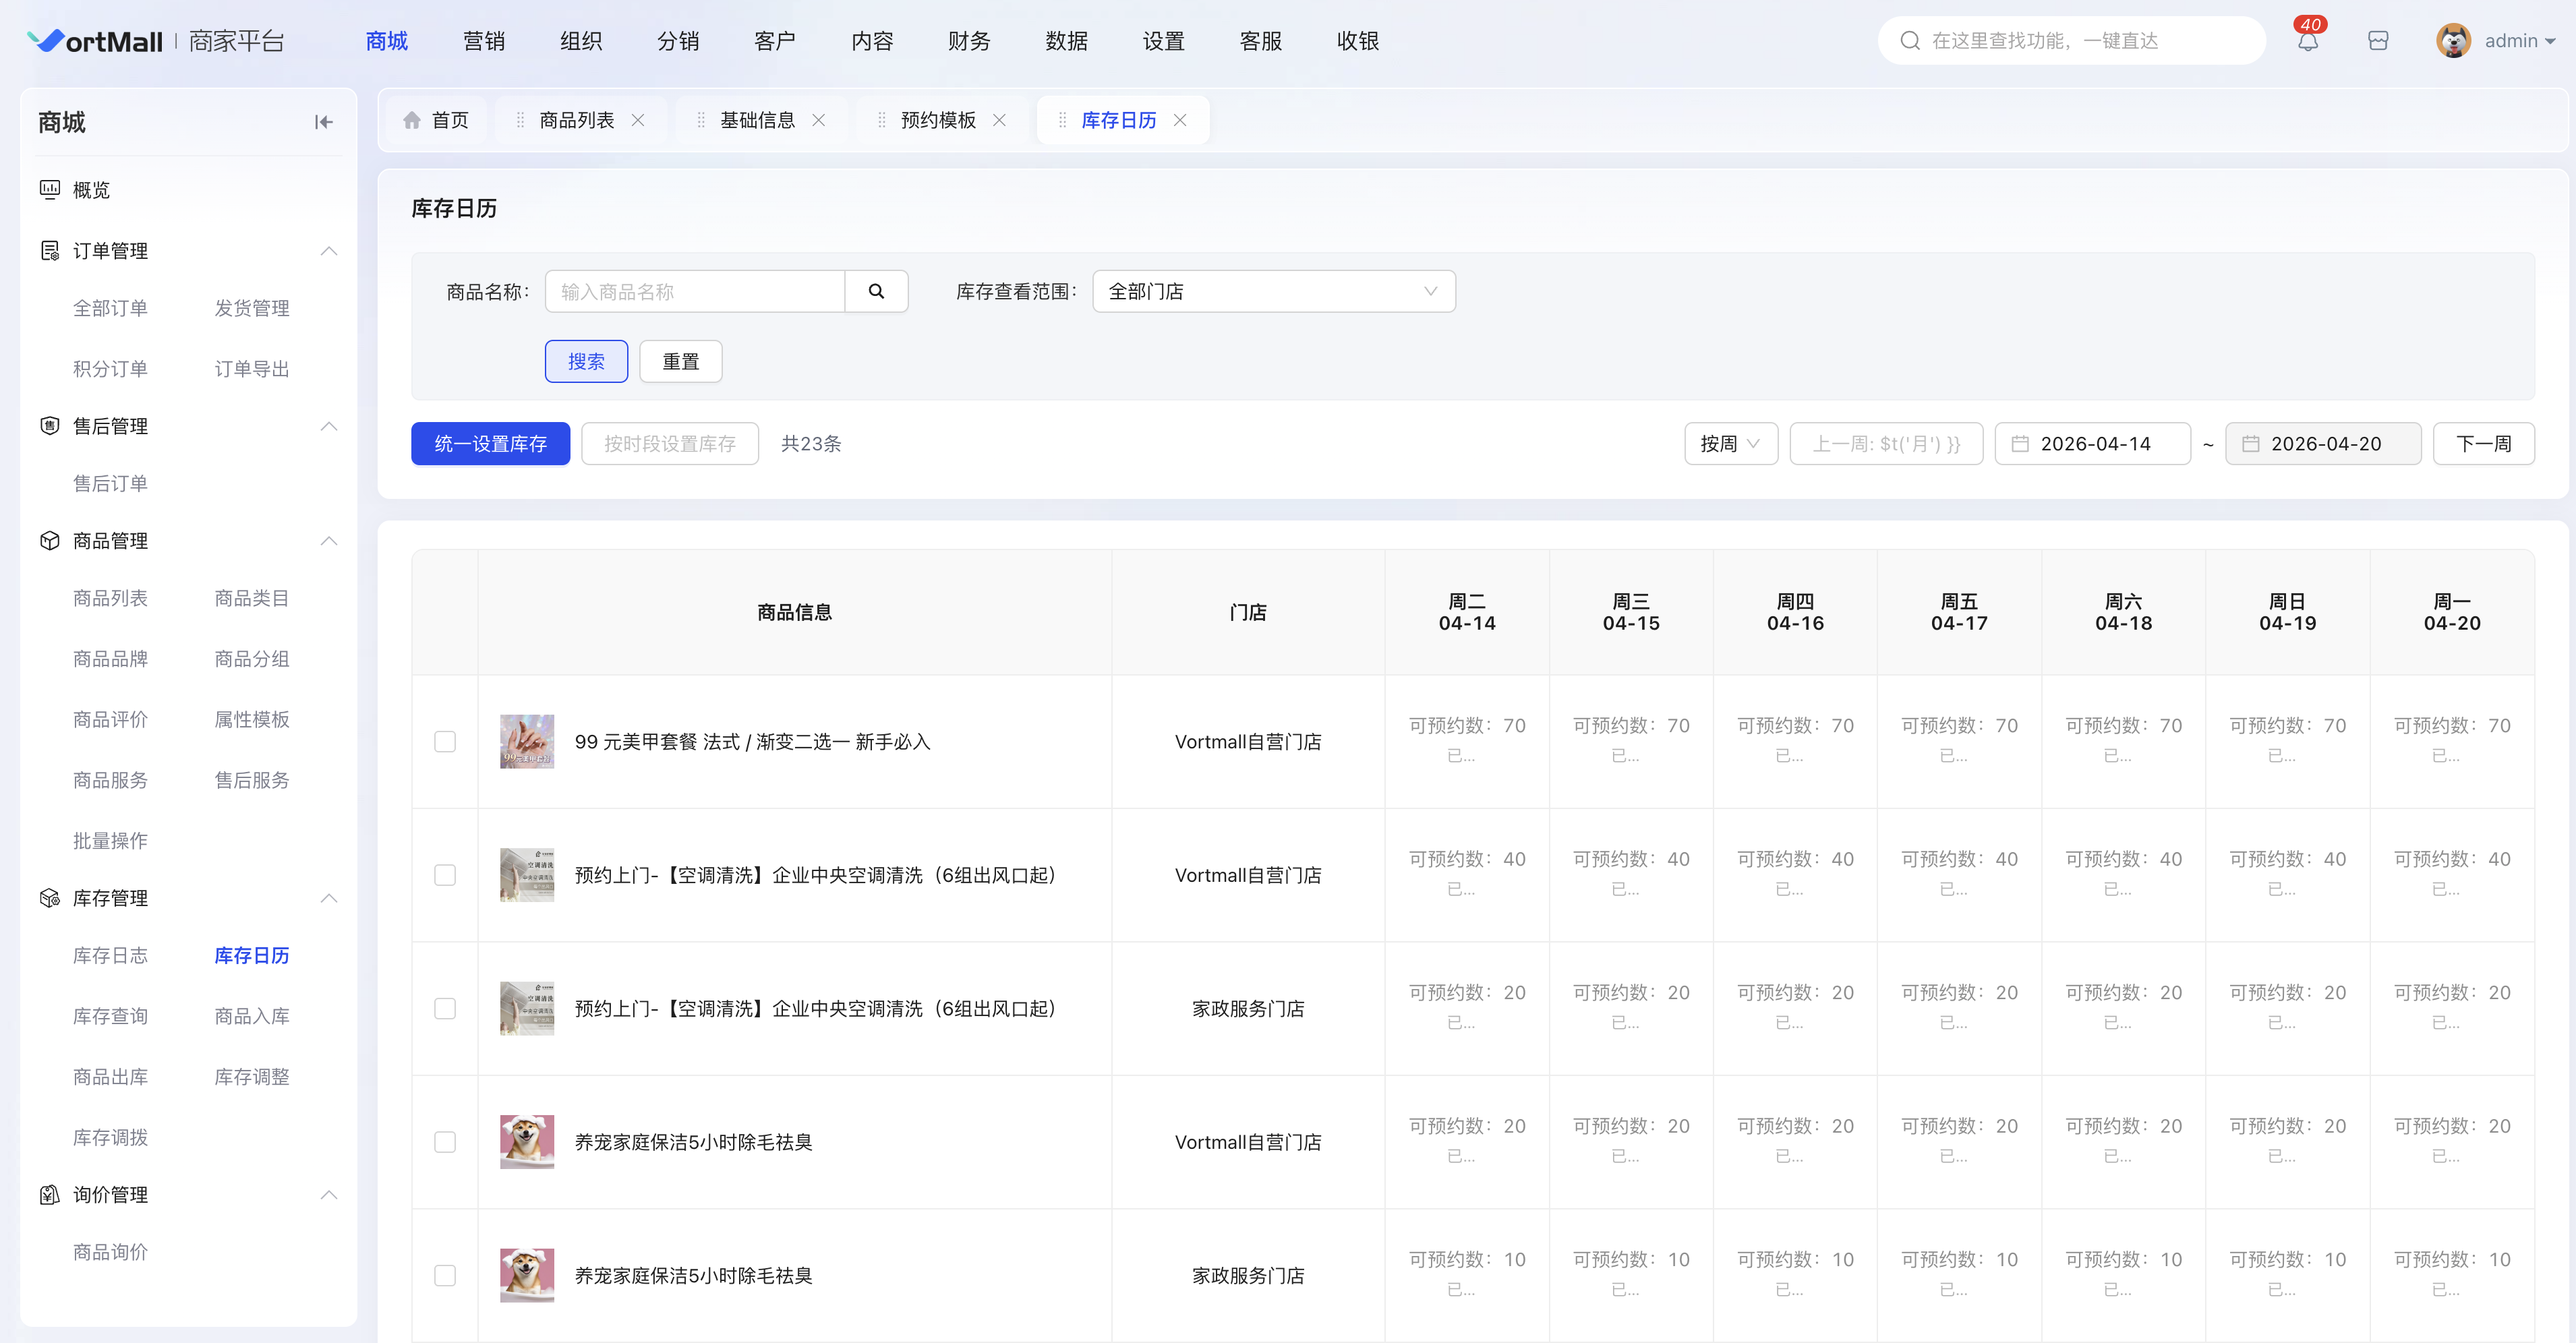This screenshot has width=2576, height=1343.
Task: Check the 99 元美甲套餐 row checkbox
Action: tap(445, 741)
